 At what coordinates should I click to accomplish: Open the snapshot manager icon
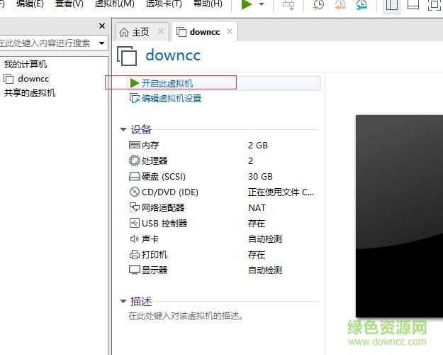tap(361, 5)
